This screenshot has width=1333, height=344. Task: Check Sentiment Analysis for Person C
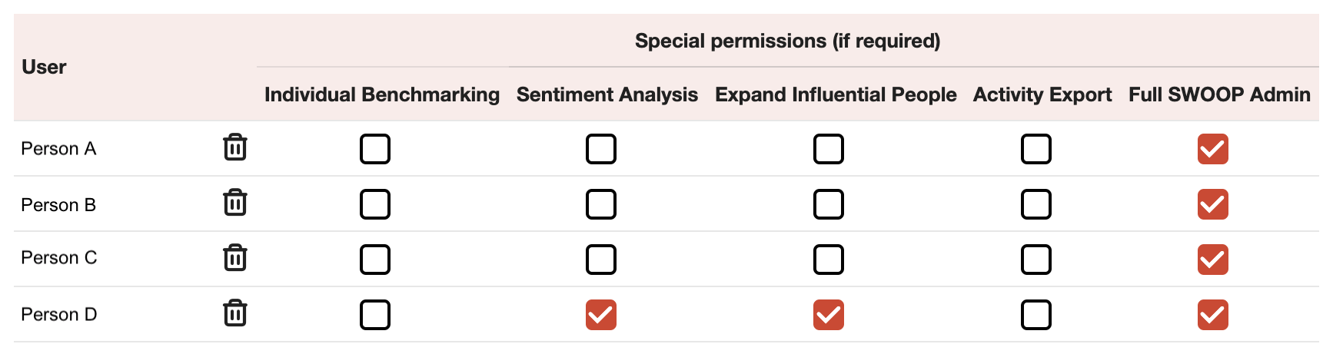click(601, 260)
